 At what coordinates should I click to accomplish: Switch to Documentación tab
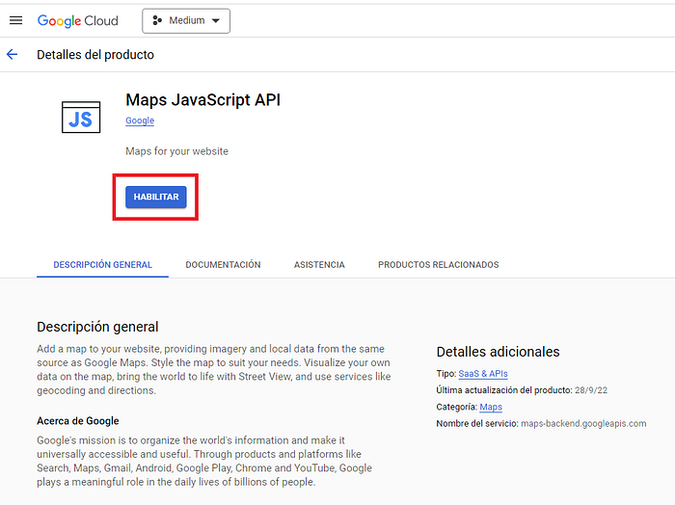(223, 264)
